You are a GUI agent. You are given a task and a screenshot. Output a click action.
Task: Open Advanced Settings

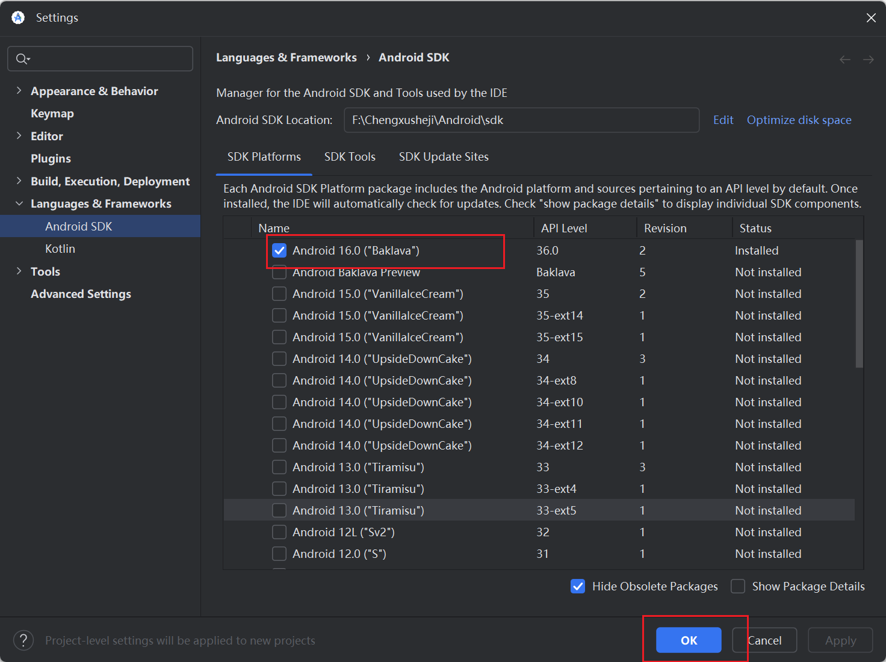coord(81,294)
